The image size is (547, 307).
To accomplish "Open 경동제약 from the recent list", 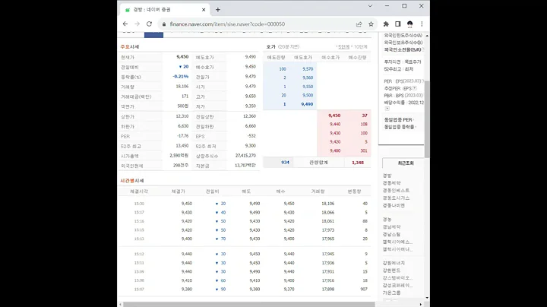I will pos(392,183).
